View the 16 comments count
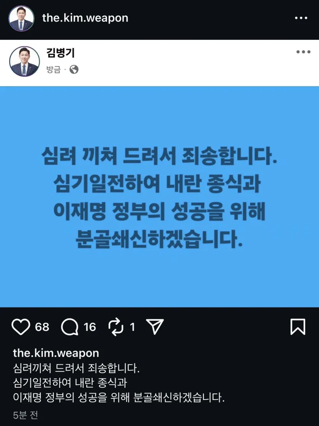Viewport: 319px width, 426px height. pos(90,327)
